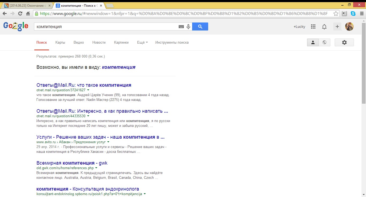Open result 'Интересно, а как правильно написать'
This screenshot has height=197, width=366.
(x=102, y=111)
